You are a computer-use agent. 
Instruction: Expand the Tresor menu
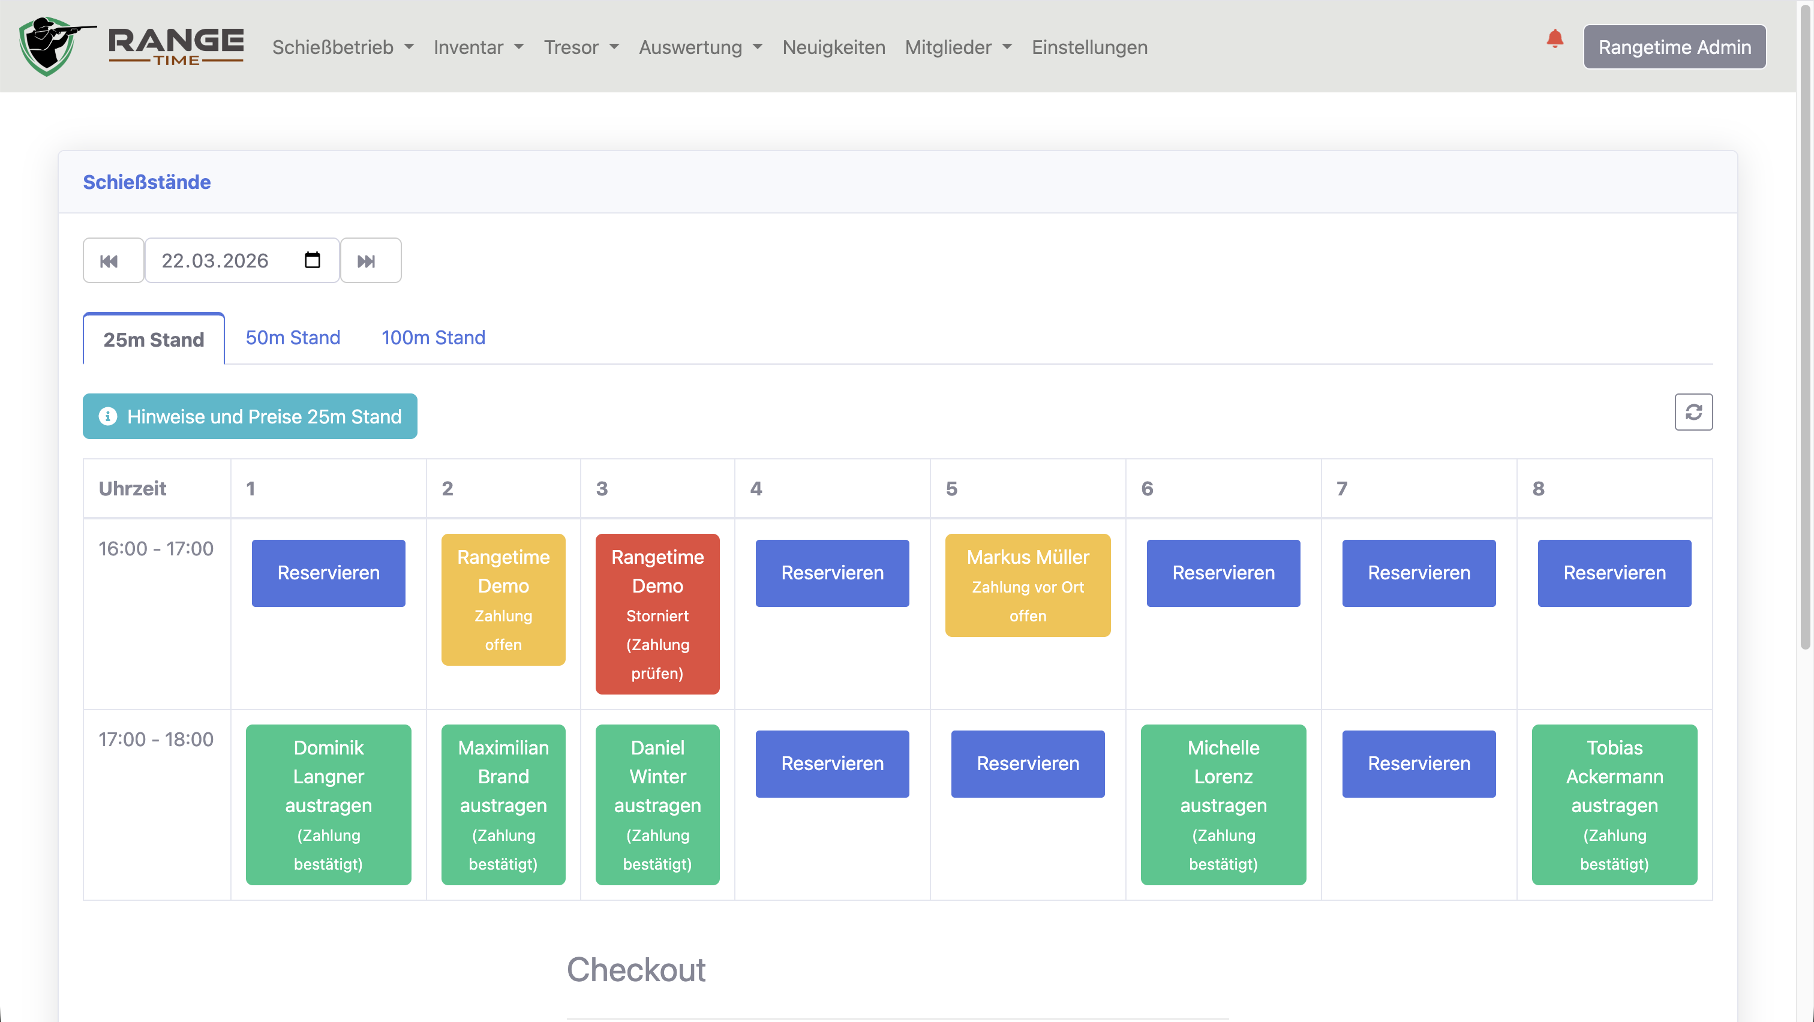coord(581,47)
